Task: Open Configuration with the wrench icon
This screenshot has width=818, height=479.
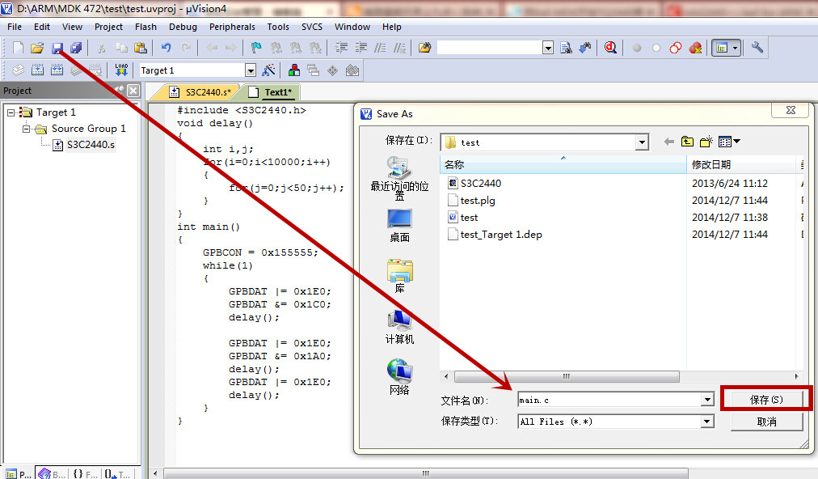Action: (x=757, y=48)
